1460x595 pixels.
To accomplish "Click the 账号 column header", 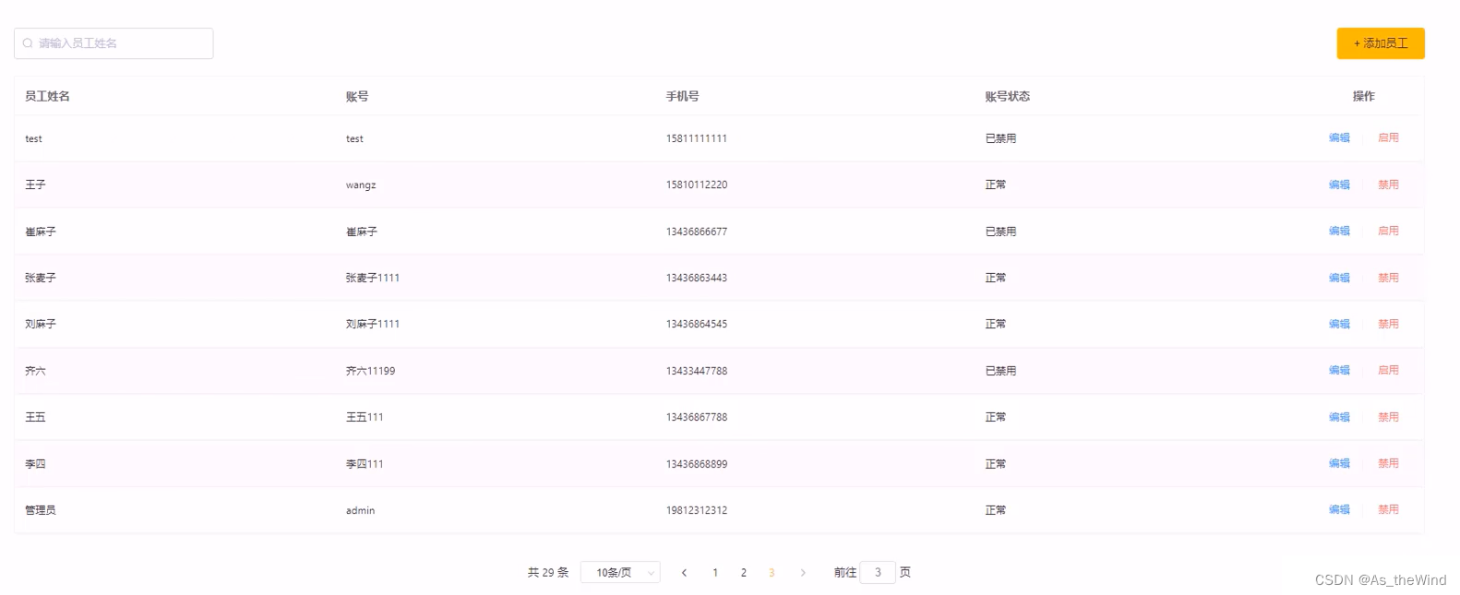I will coord(357,96).
